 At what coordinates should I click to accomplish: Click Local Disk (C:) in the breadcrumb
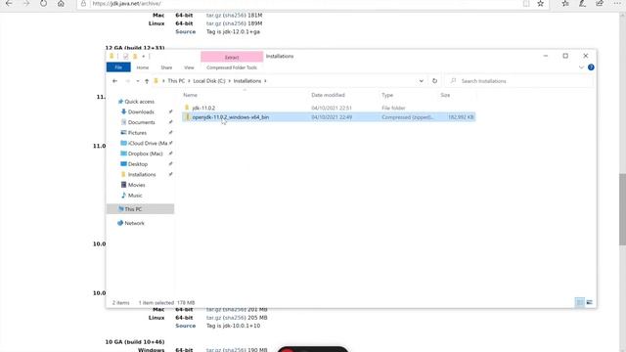pos(209,81)
